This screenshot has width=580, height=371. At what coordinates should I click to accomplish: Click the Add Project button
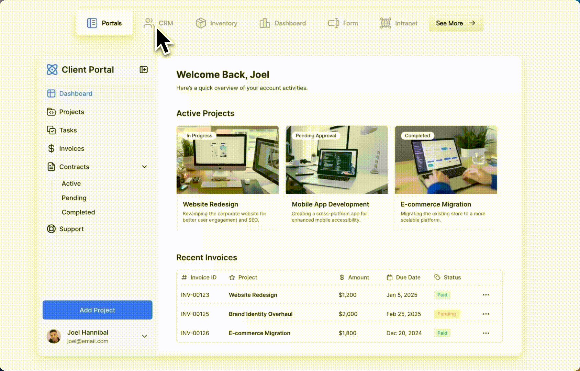click(x=97, y=310)
